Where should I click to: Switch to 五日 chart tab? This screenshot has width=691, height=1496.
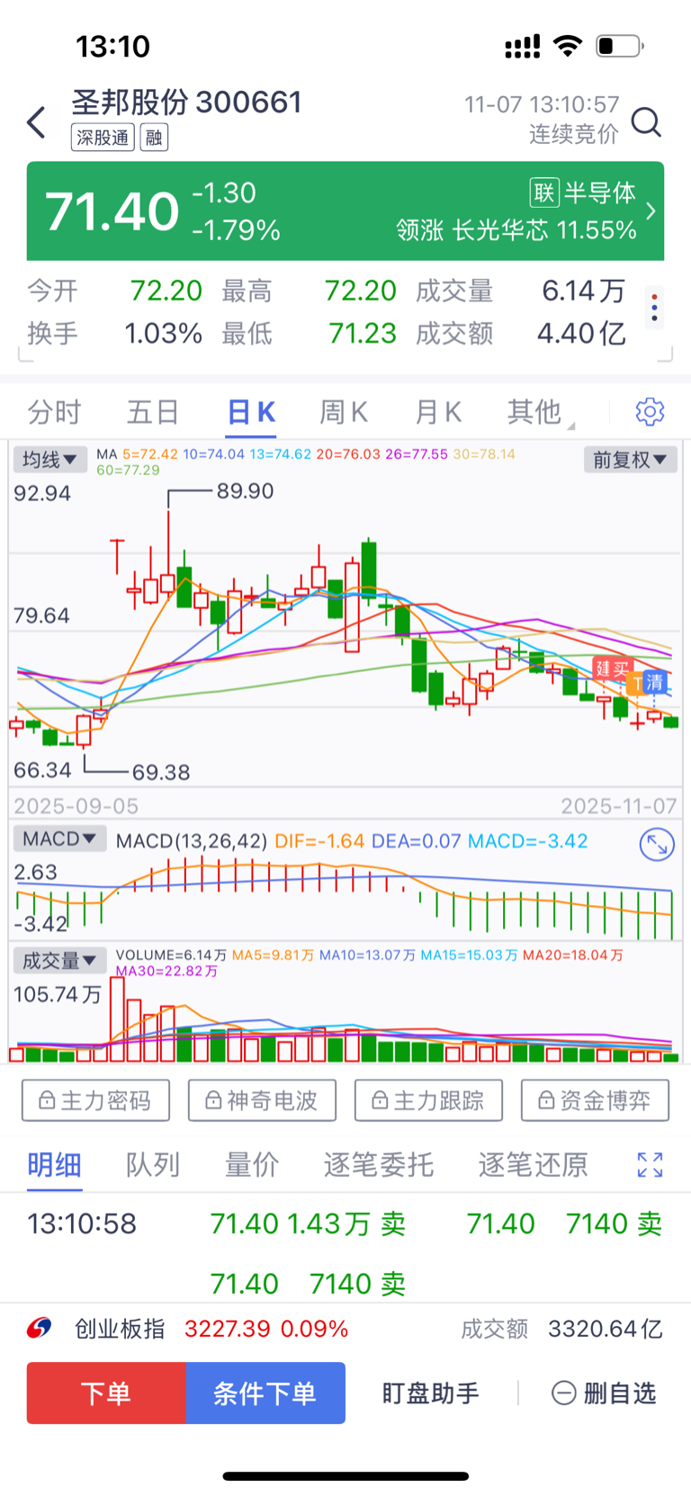point(153,412)
